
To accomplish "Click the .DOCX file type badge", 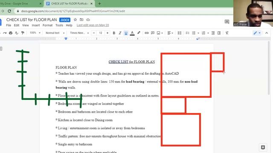I will point(65,20).
